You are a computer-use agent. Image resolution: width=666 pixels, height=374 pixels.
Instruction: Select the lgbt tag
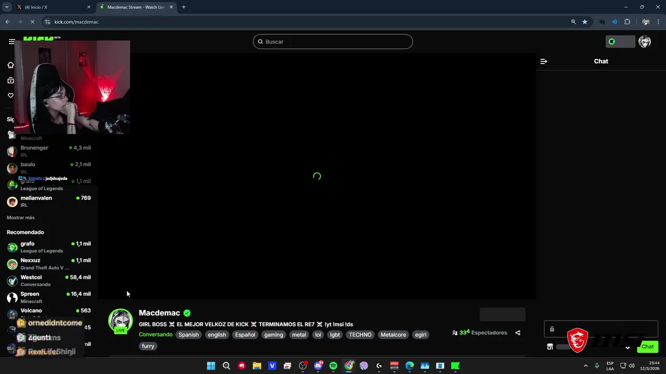(x=335, y=335)
